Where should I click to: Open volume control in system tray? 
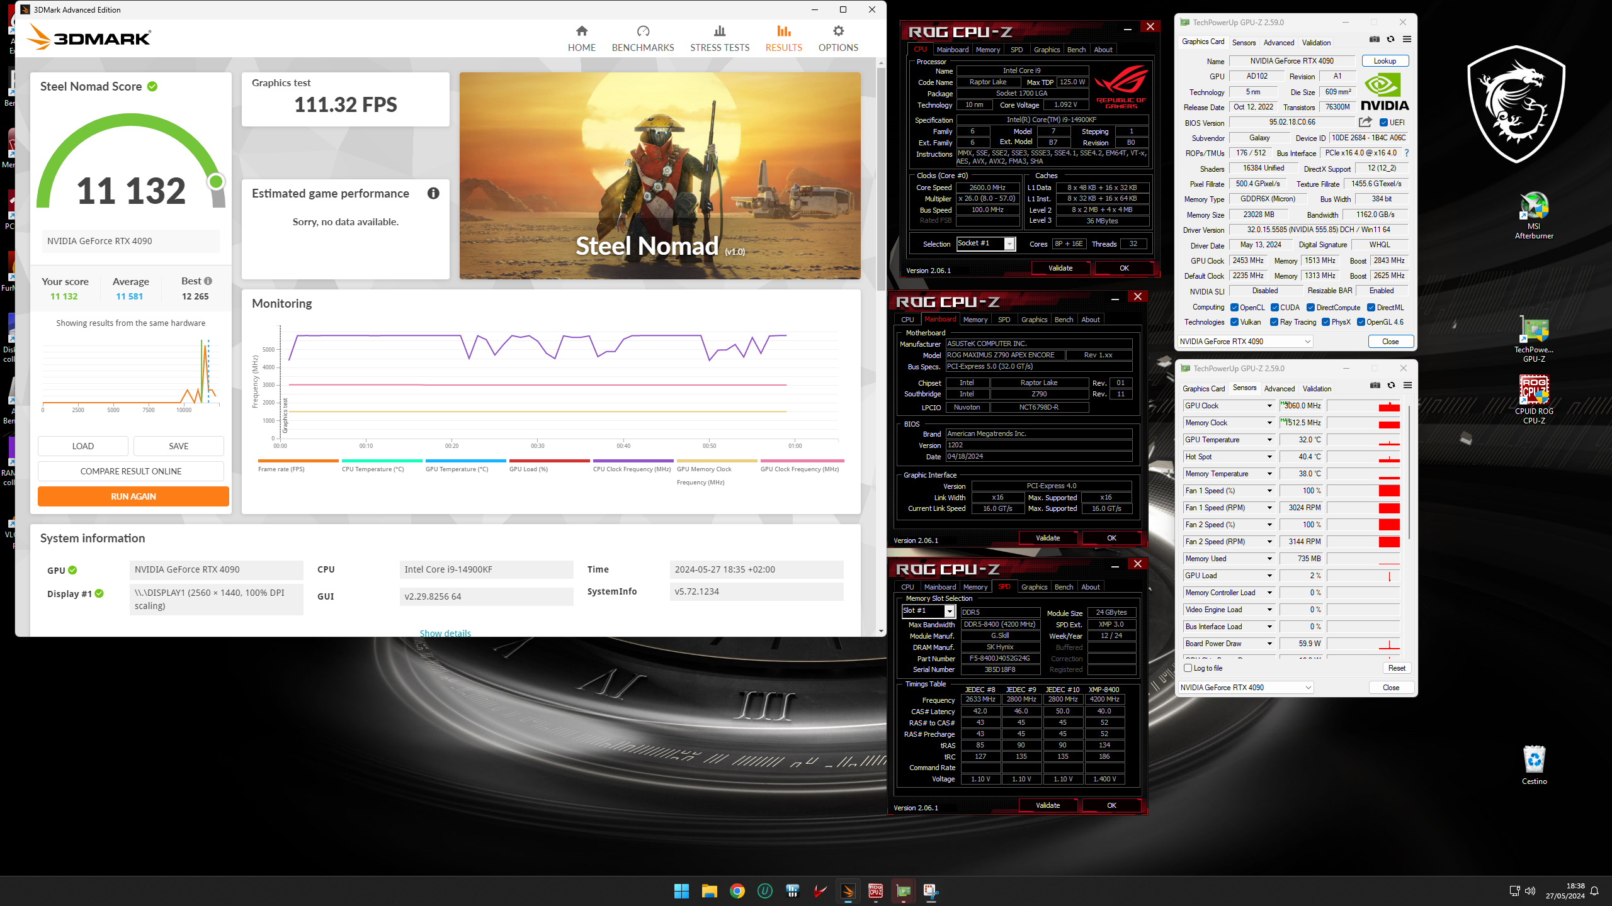[x=1531, y=891]
